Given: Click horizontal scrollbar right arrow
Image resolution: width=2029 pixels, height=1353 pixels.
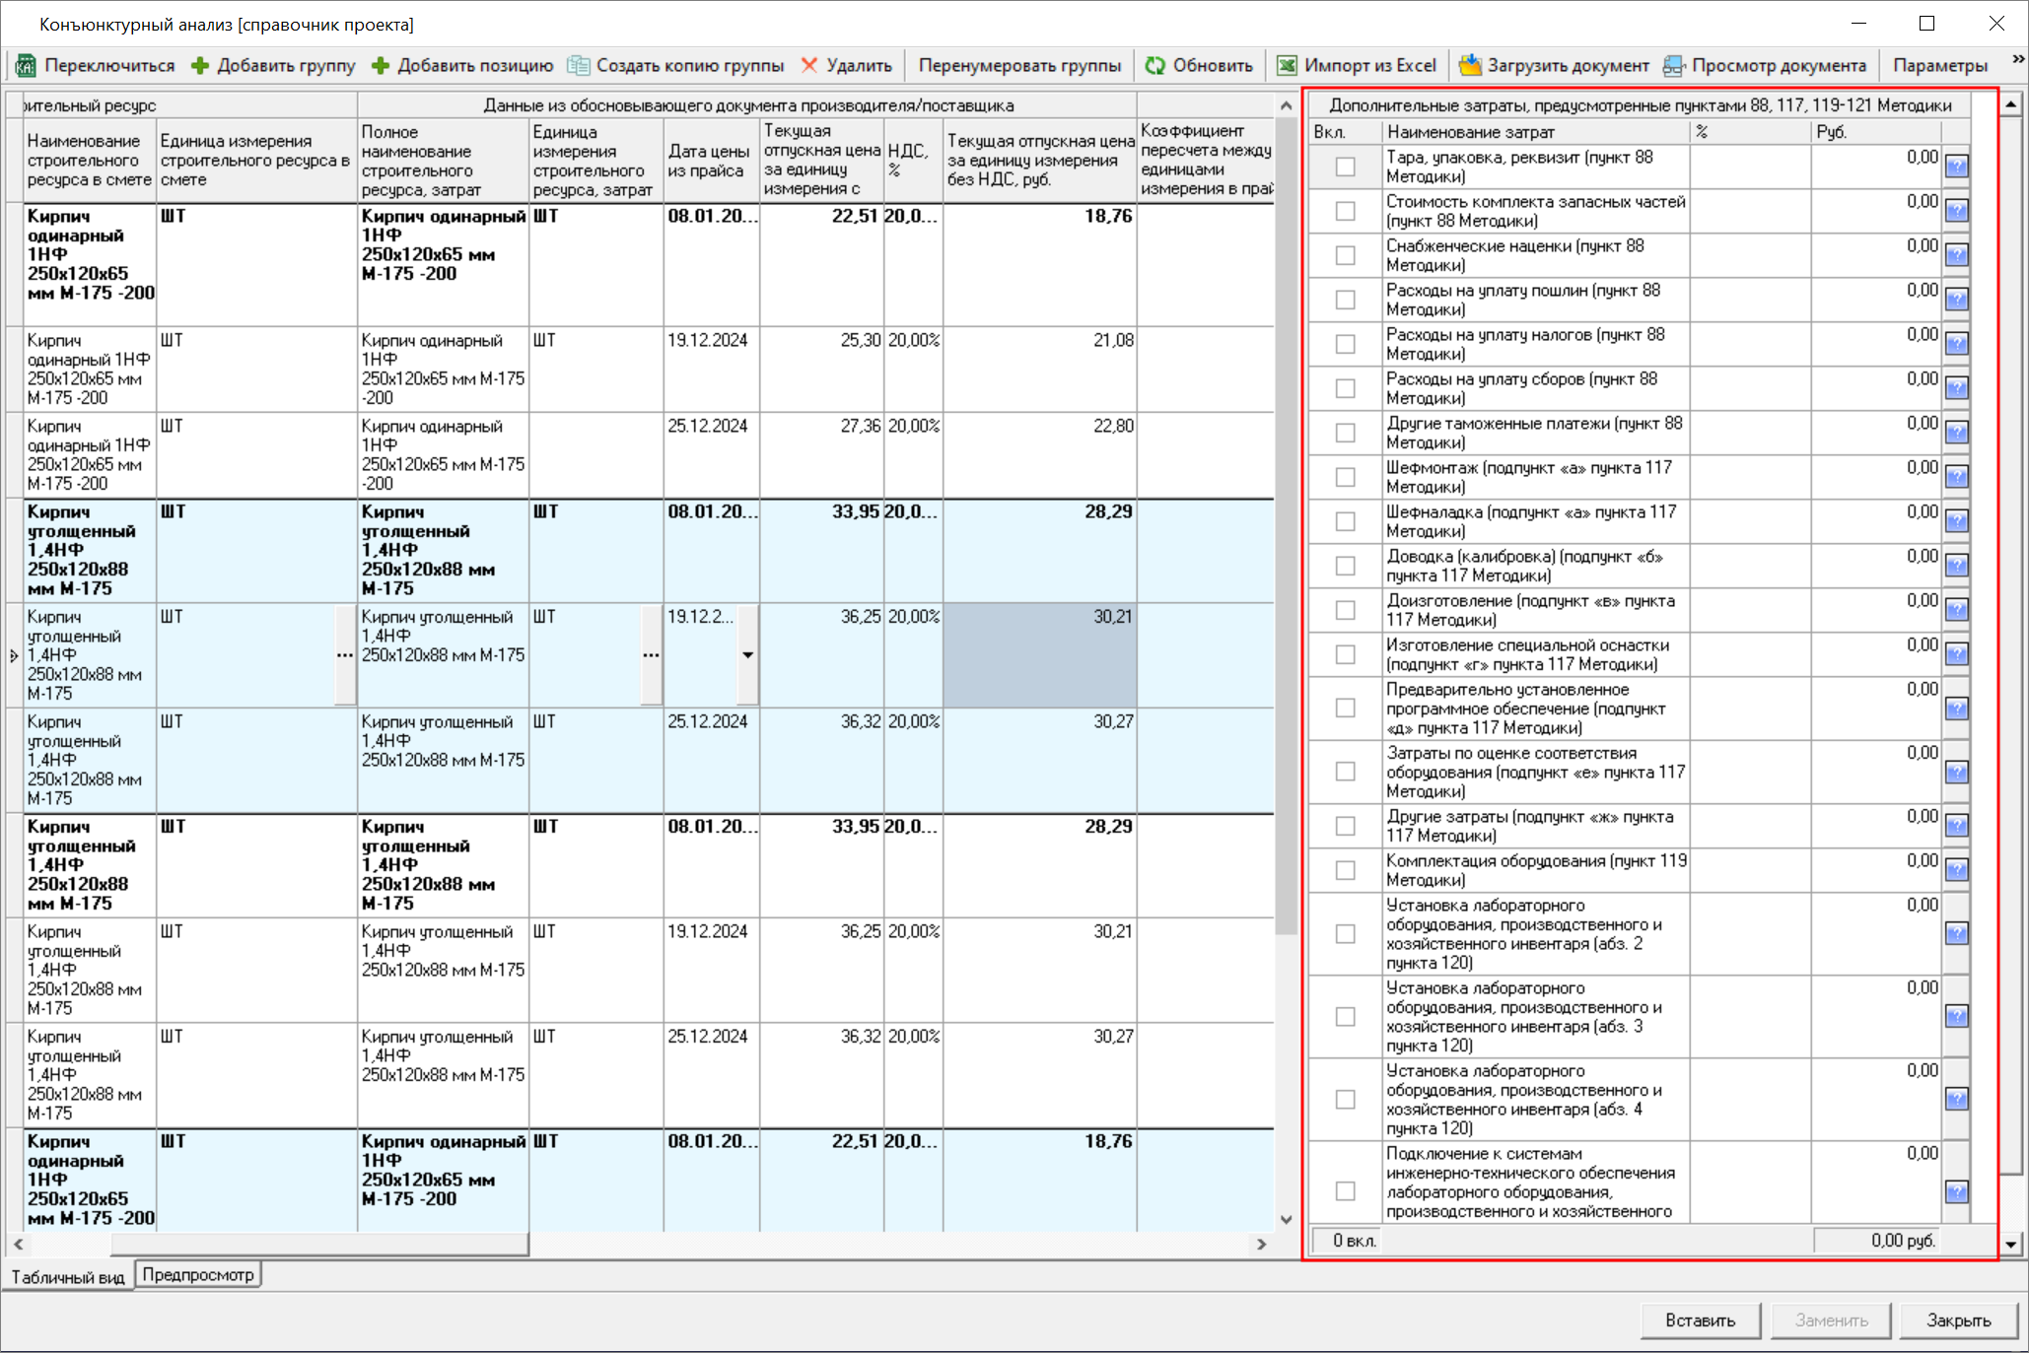Looking at the screenshot, I should pyautogui.click(x=1262, y=1245).
